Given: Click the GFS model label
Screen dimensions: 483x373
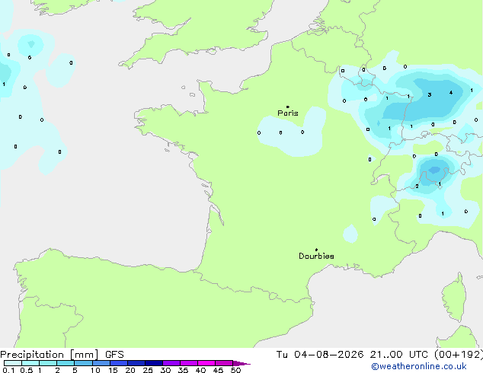Looking at the screenshot, I should [114, 355].
